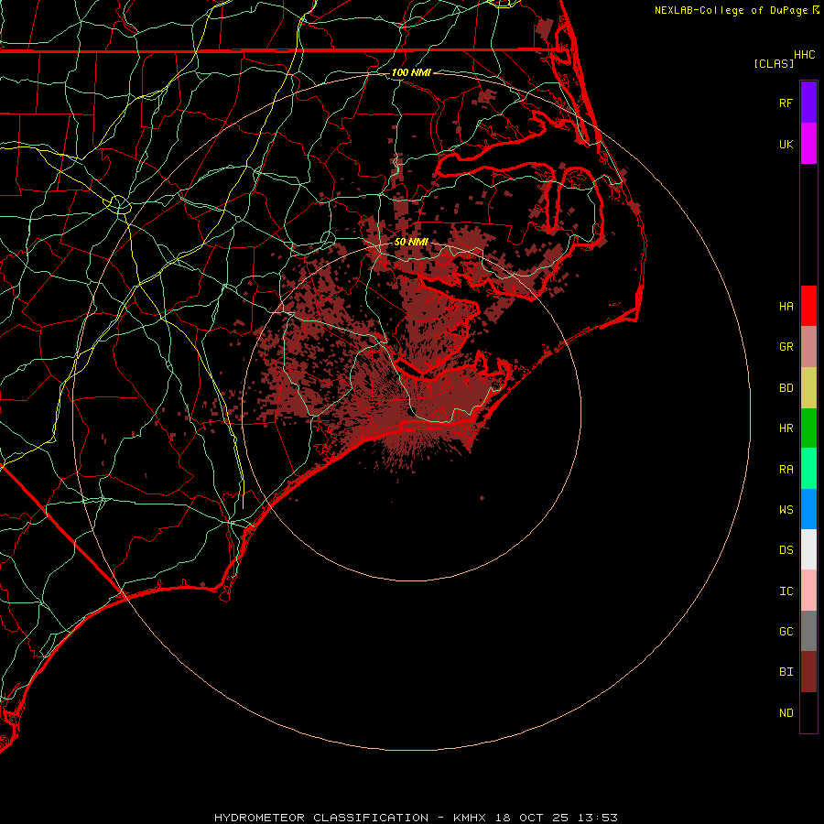The height and width of the screenshot is (824, 824).
Task: Select the pink GR legend swatch
Action: (808, 346)
